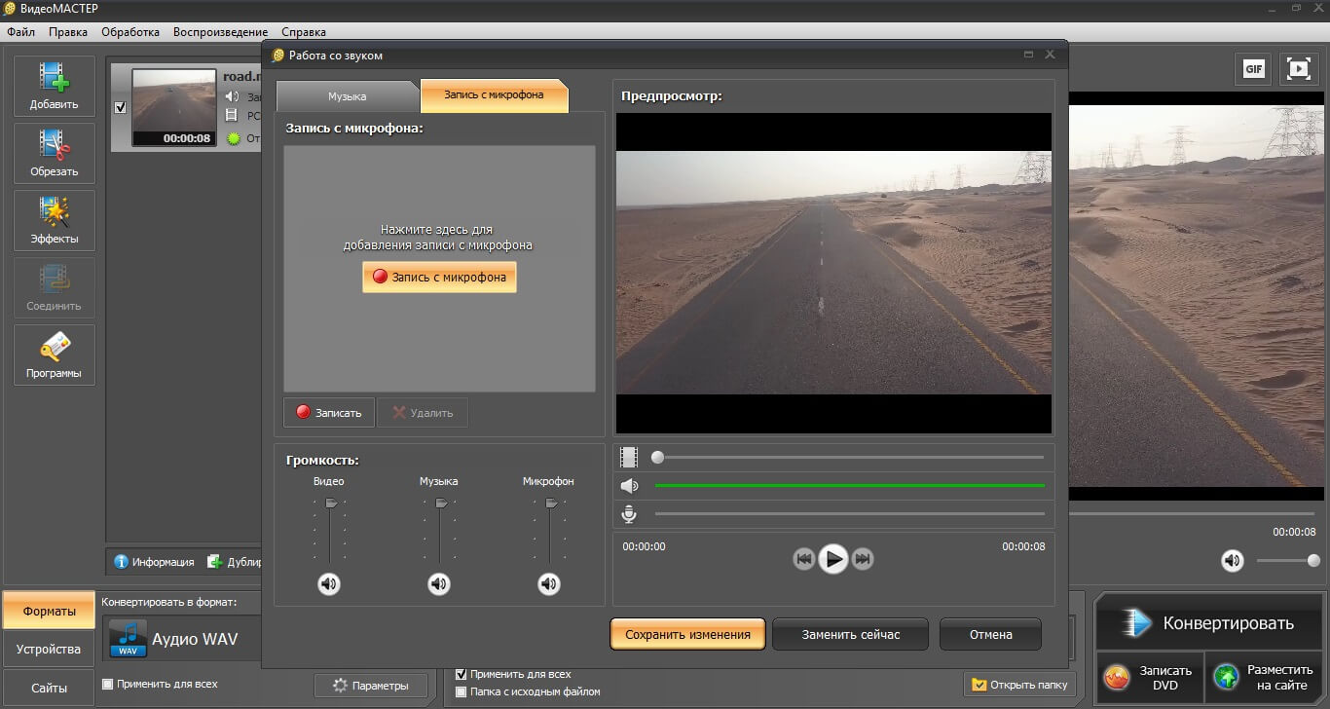The image size is (1330, 709).
Task: Mute the Видео volume speaker icon
Action: tap(329, 584)
